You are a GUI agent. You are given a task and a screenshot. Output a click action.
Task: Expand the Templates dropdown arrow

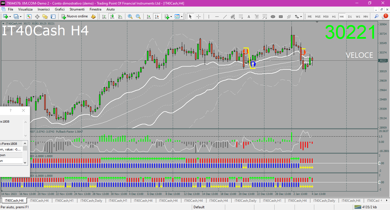[x=182, y=17]
